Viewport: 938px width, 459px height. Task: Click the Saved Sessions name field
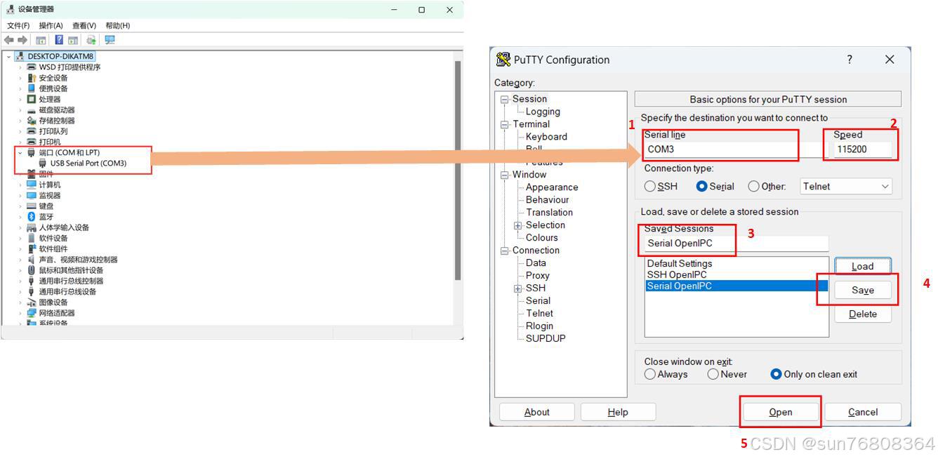tap(736, 244)
